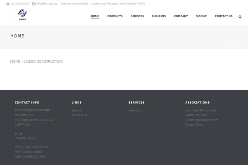Viewport: 248px width, 165px height.
Task: Go to the MEMBERS page
Action: (x=159, y=16)
